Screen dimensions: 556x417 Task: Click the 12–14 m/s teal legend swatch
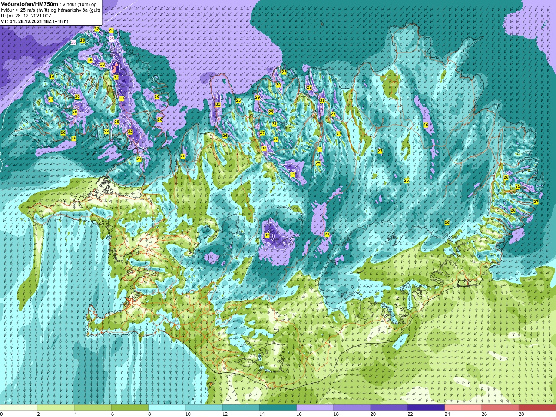click(x=241, y=408)
